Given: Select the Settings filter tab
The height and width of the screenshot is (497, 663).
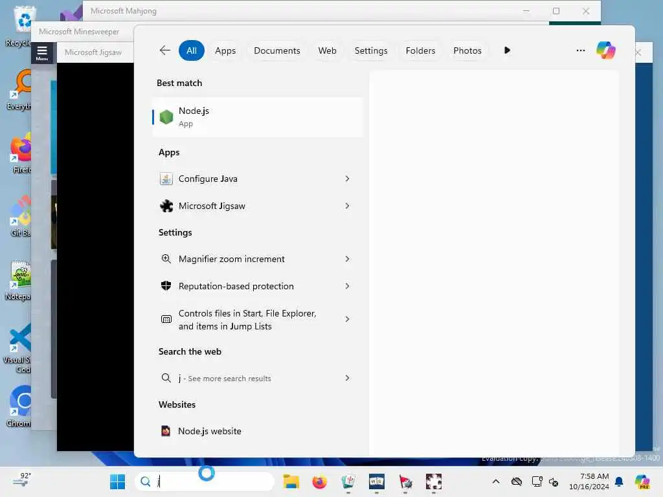Looking at the screenshot, I should [x=371, y=50].
